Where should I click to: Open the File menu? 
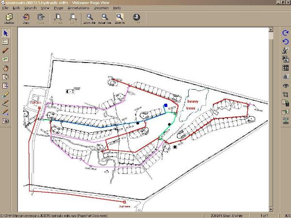click(5, 8)
